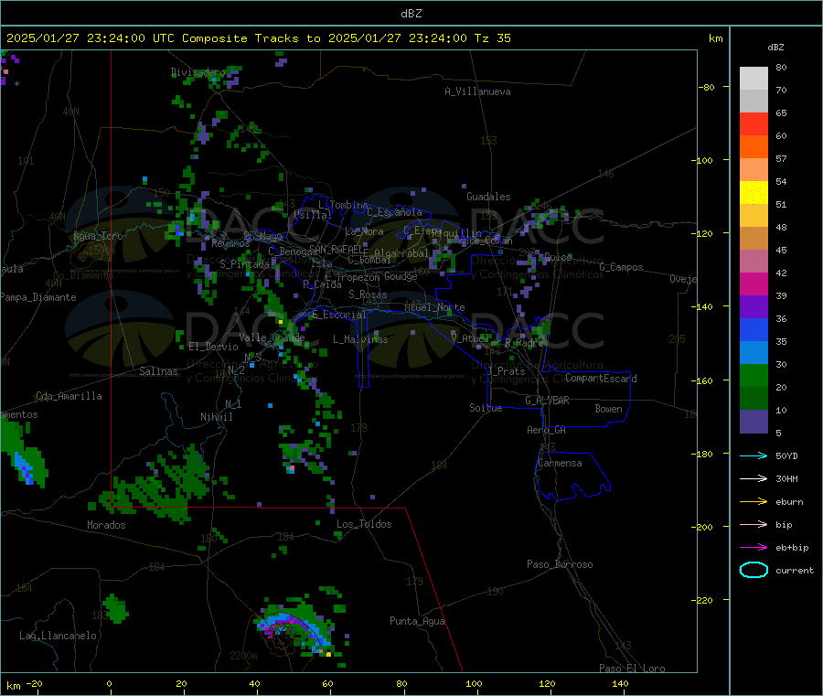Click the SAN_RAFAEL map label
This screenshot has height=696, width=823.
coord(337,250)
